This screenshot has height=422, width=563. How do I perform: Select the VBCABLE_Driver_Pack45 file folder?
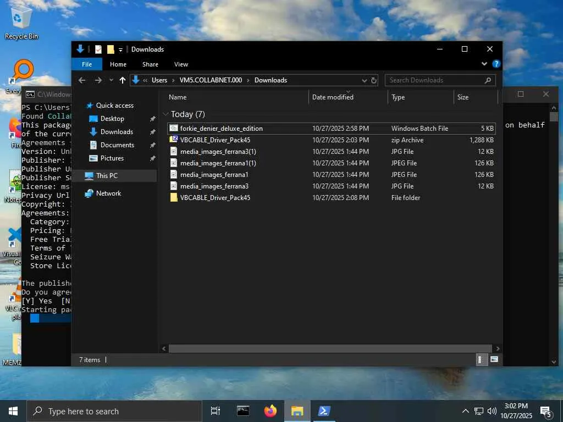(331, 197)
